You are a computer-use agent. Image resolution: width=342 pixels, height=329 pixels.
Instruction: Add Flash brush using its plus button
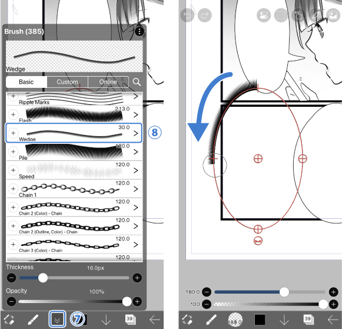(x=13, y=114)
